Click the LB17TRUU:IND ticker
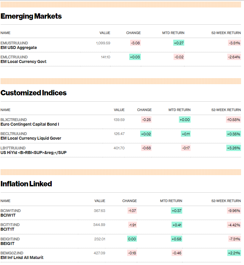This screenshot has width=244, height=265. point(13,148)
